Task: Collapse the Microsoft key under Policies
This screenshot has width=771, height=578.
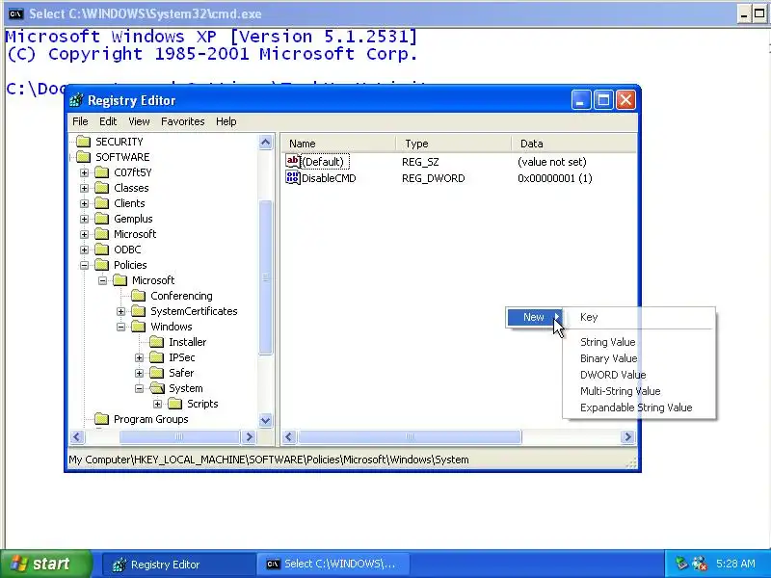Action: [x=102, y=280]
